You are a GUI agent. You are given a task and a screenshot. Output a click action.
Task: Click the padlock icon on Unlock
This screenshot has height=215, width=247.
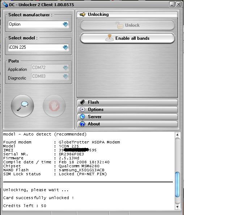coord(119,25)
